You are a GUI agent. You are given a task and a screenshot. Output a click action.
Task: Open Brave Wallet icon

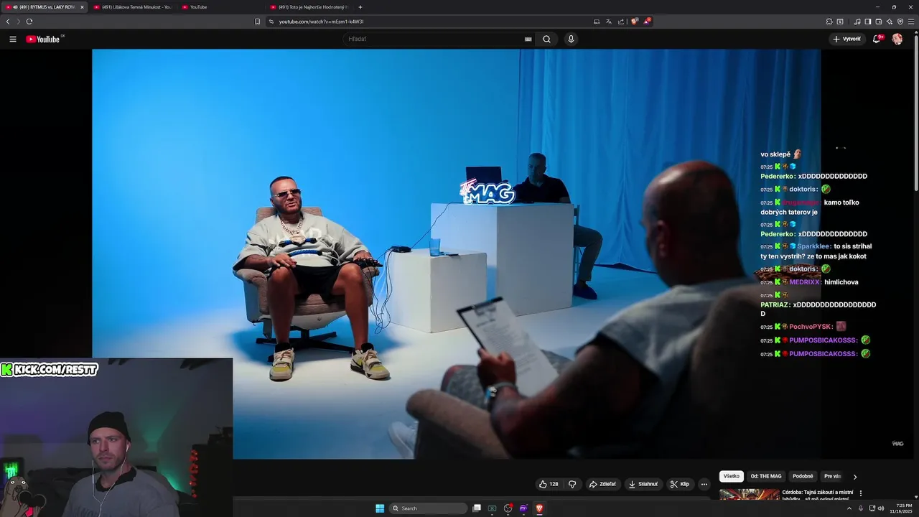(x=878, y=22)
